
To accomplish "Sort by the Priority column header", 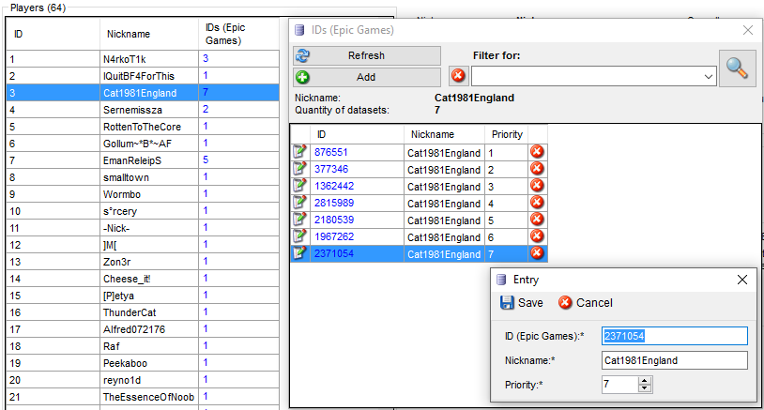I will [x=507, y=134].
